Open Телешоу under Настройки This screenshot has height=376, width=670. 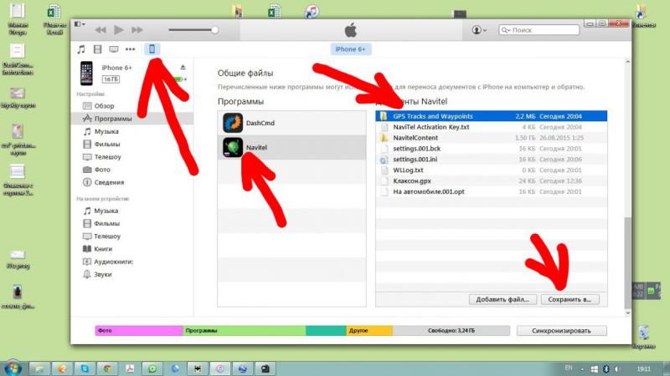[108, 157]
